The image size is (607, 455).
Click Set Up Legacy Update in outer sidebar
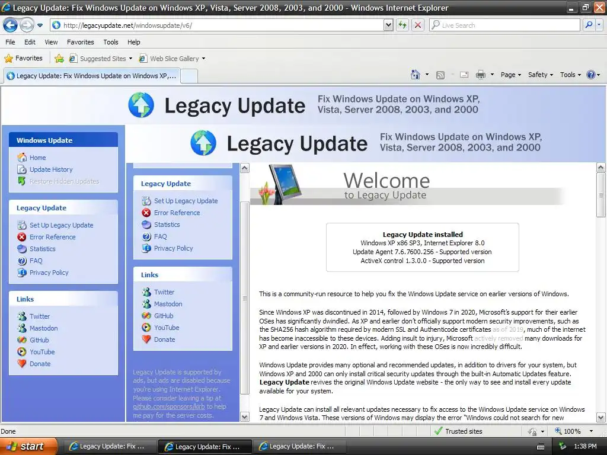coord(61,225)
